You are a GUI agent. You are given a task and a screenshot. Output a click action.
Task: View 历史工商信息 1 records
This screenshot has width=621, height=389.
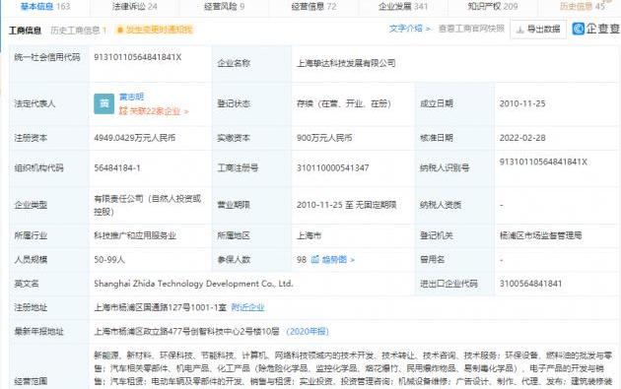tap(79, 31)
